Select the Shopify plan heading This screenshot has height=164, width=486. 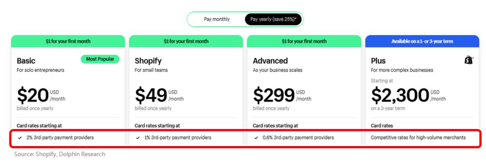pos(148,61)
